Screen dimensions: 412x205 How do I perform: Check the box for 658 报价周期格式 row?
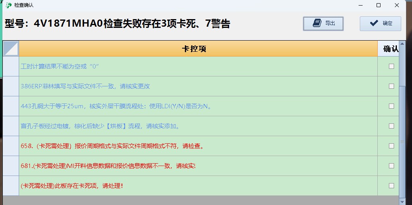click(x=392, y=146)
